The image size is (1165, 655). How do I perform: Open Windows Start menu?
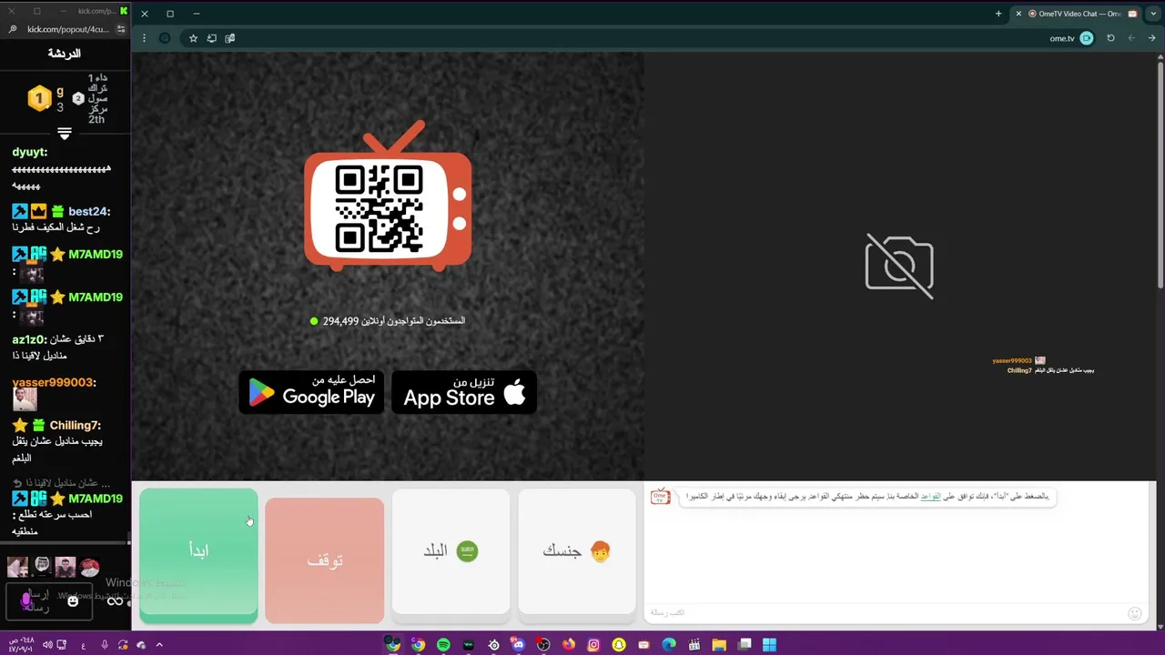coord(769,645)
